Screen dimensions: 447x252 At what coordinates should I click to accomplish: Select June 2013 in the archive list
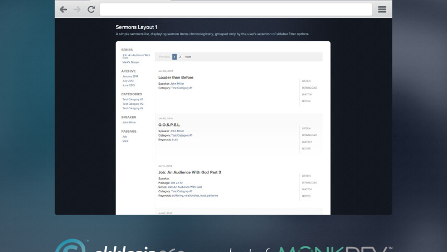coord(128,85)
